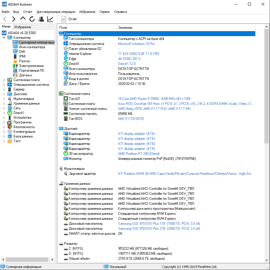The height and width of the screenshot is (270, 270).
Task: Click the Edge row icon
Action: pyautogui.click(x=66, y=58)
